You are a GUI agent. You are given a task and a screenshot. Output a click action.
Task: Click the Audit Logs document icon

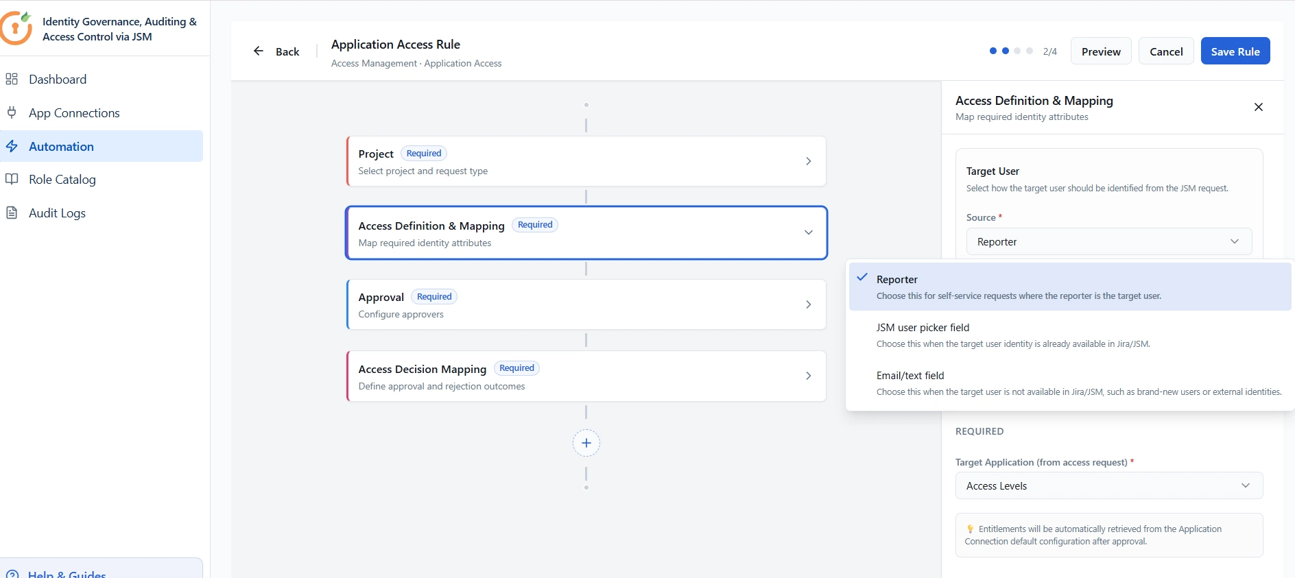point(12,213)
